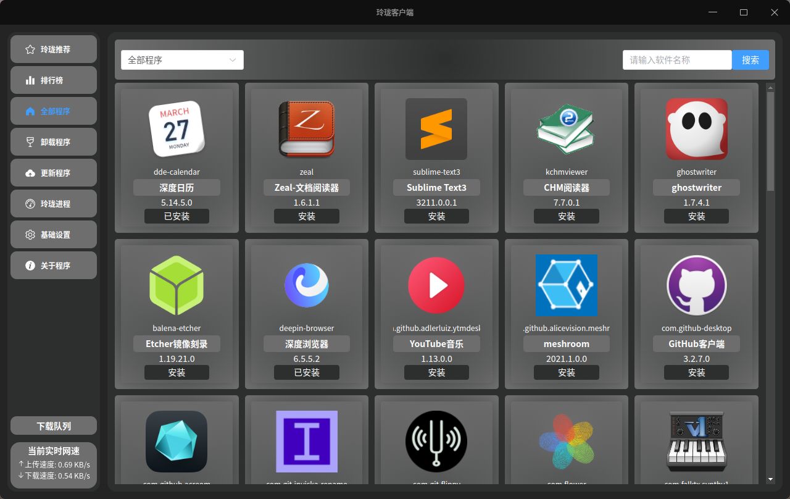Viewport: 790px width, 499px height.
Task: Click the YouTube音乐 play icon
Action: [436, 285]
